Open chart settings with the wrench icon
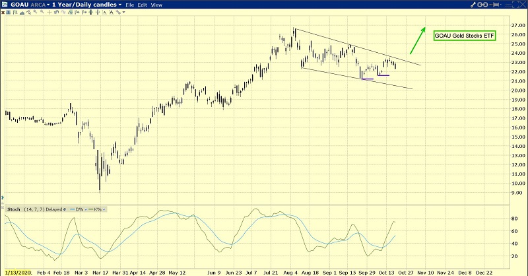This screenshot has height=276, width=528. click(471, 5)
